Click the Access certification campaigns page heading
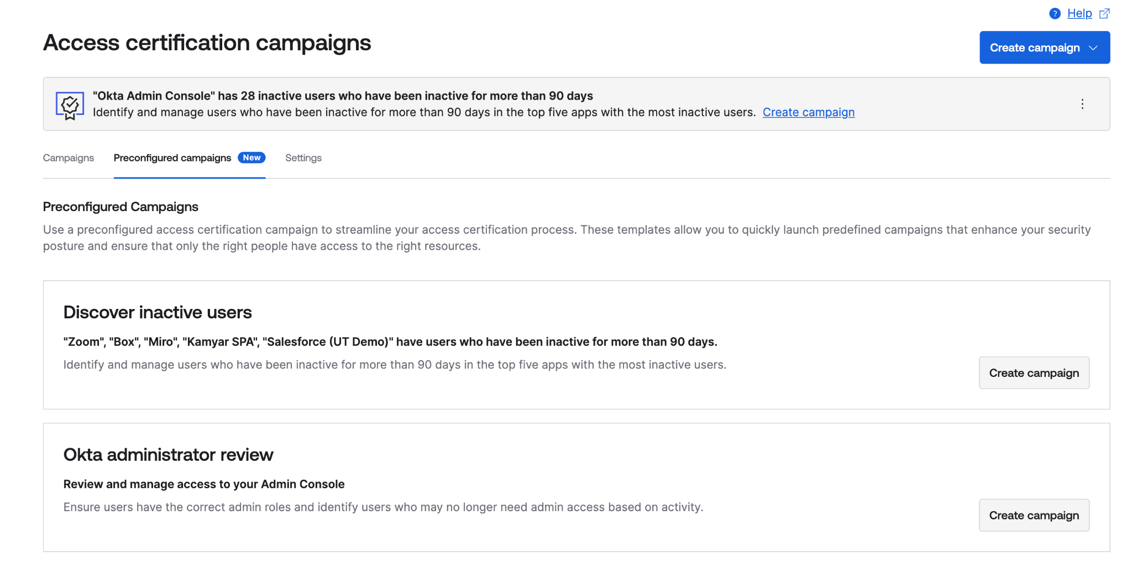Viewport: 1132px width, 572px height. coord(207,43)
